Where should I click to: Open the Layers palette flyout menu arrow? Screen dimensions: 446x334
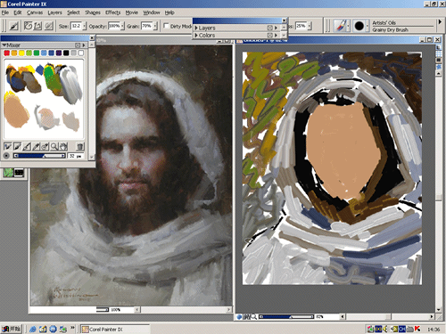pos(277,28)
